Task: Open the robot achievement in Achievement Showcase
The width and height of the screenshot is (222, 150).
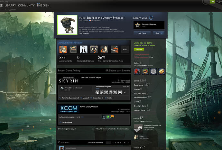Action: click(x=63, y=49)
